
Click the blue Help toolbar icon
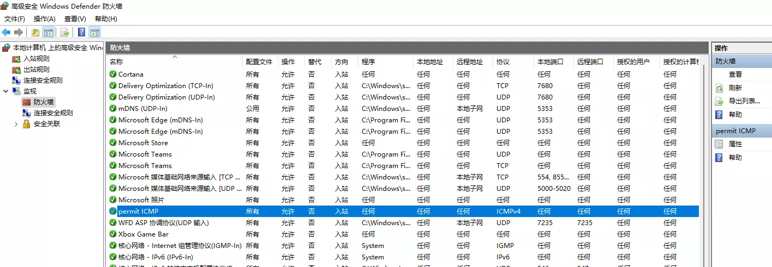click(x=81, y=32)
